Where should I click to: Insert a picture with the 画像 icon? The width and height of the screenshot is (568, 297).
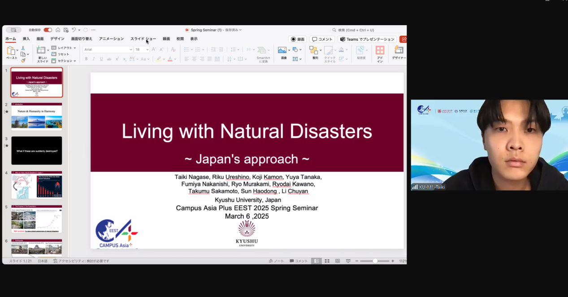[x=282, y=50]
